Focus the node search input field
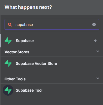The height and width of the screenshot is (105, 103). click(x=52, y=24)
